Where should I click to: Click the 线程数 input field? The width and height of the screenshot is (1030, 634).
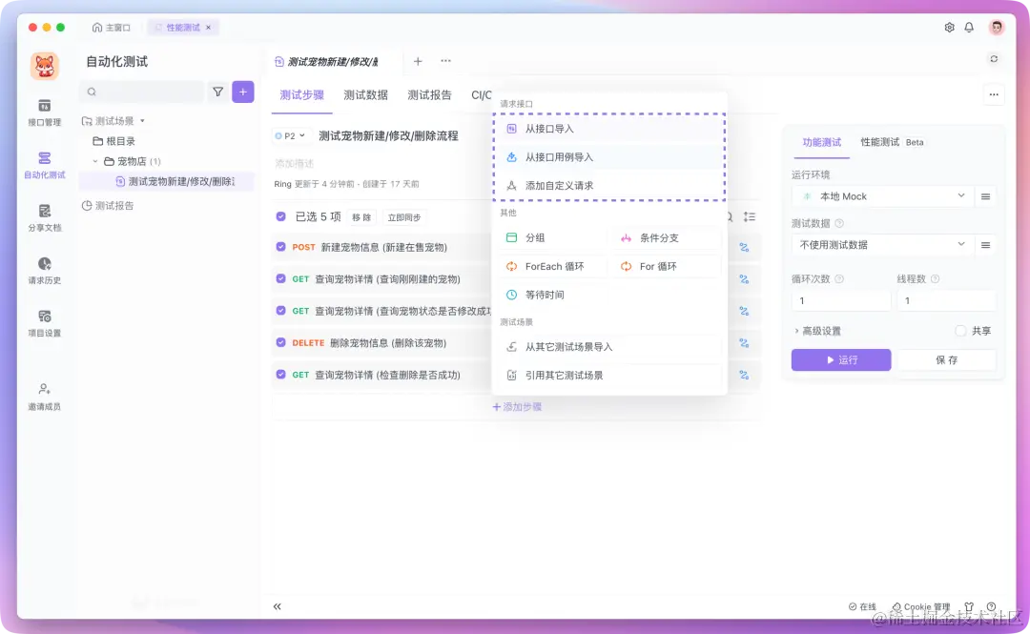point(946,300)
